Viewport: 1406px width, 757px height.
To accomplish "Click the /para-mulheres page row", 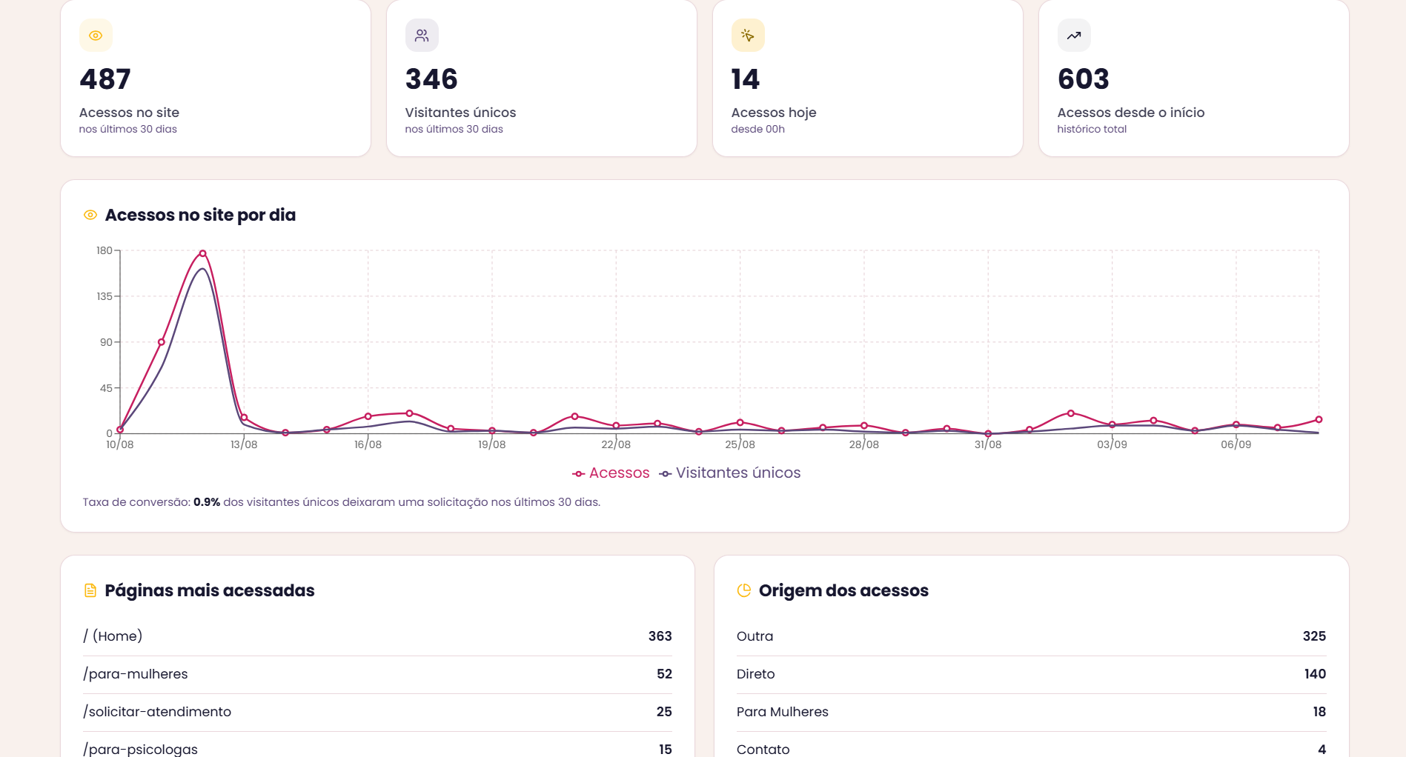I will [378, 674].
